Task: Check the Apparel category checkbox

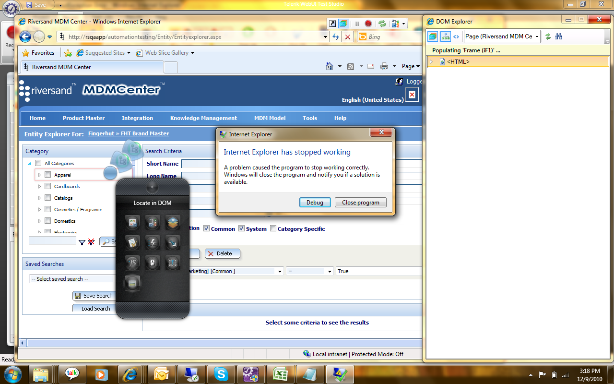Action: coord(48,175)
